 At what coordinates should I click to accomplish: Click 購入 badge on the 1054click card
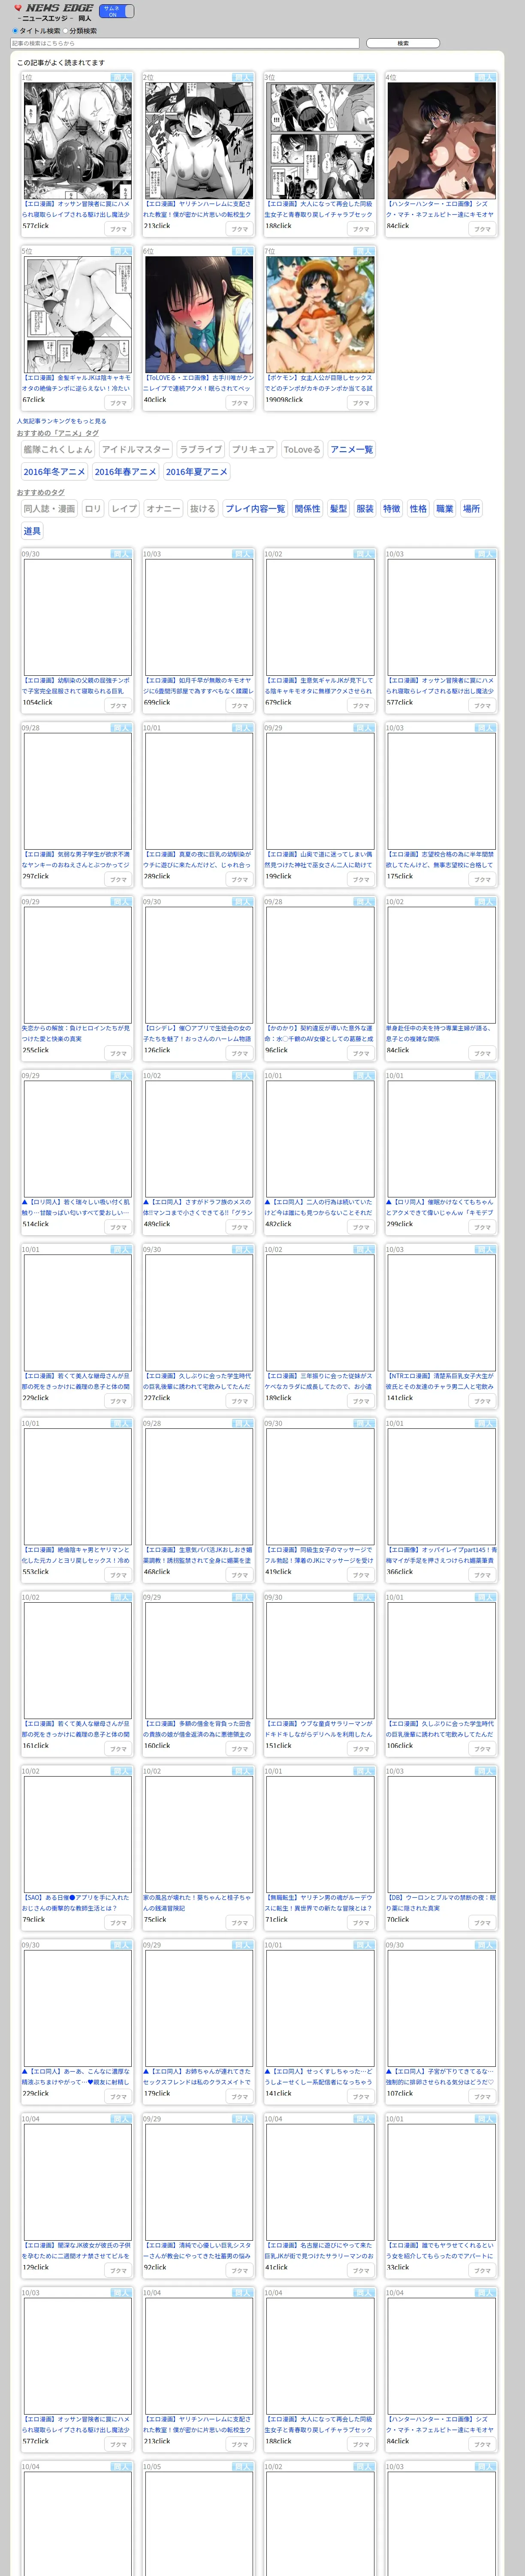click(121, 554)
